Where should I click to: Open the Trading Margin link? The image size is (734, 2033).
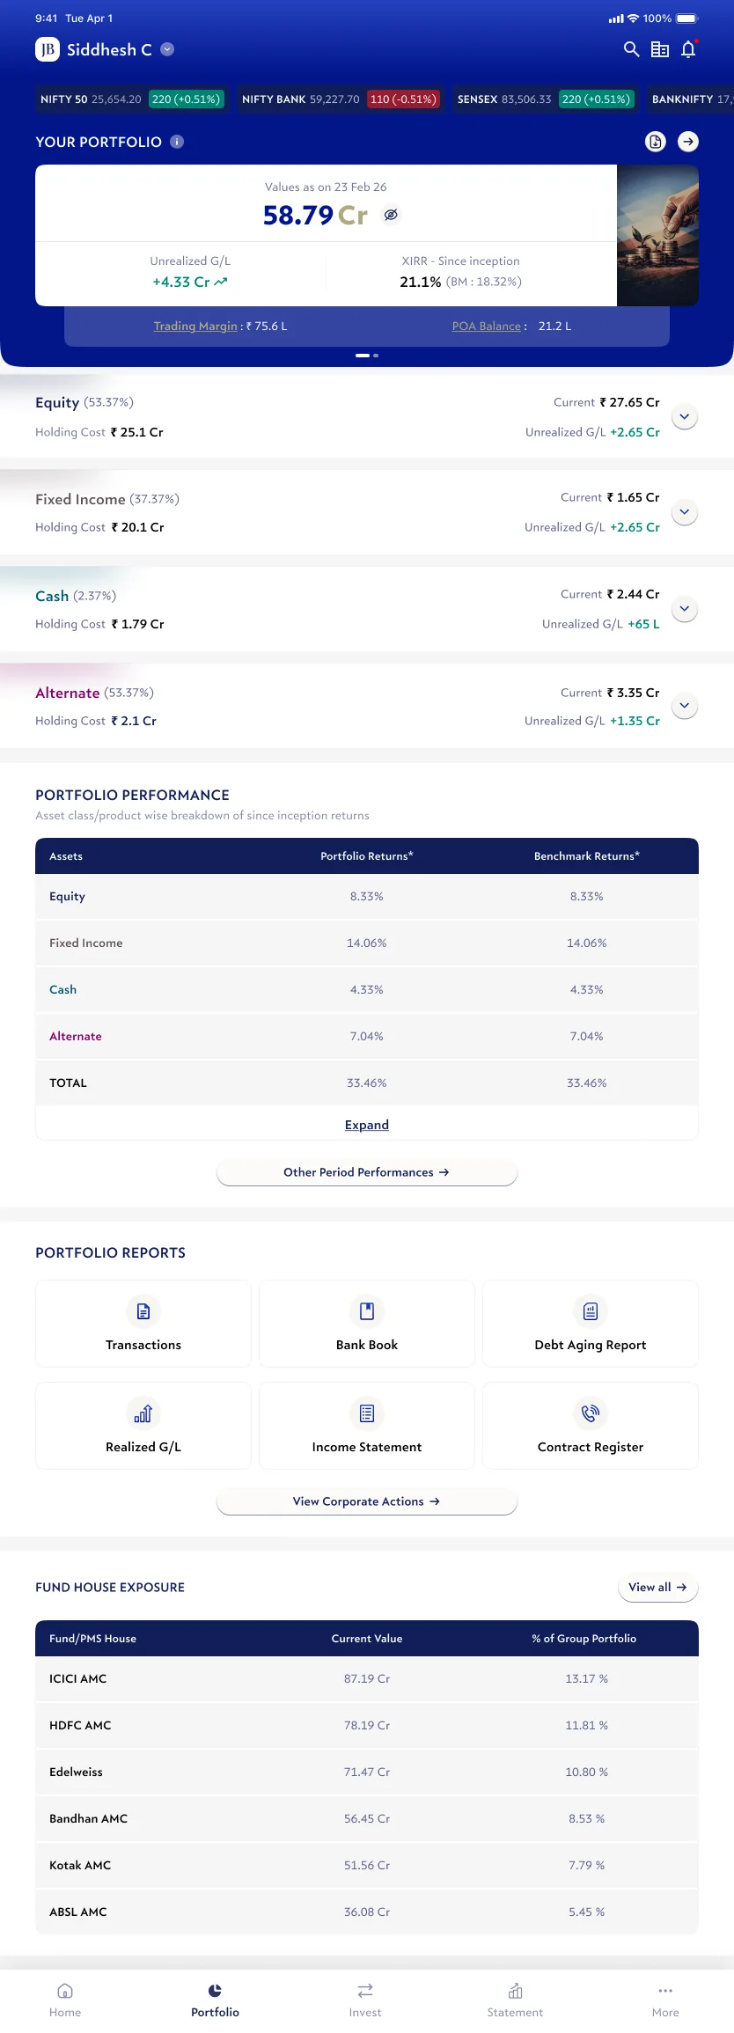pyautogui.click(x=195, y=326)
